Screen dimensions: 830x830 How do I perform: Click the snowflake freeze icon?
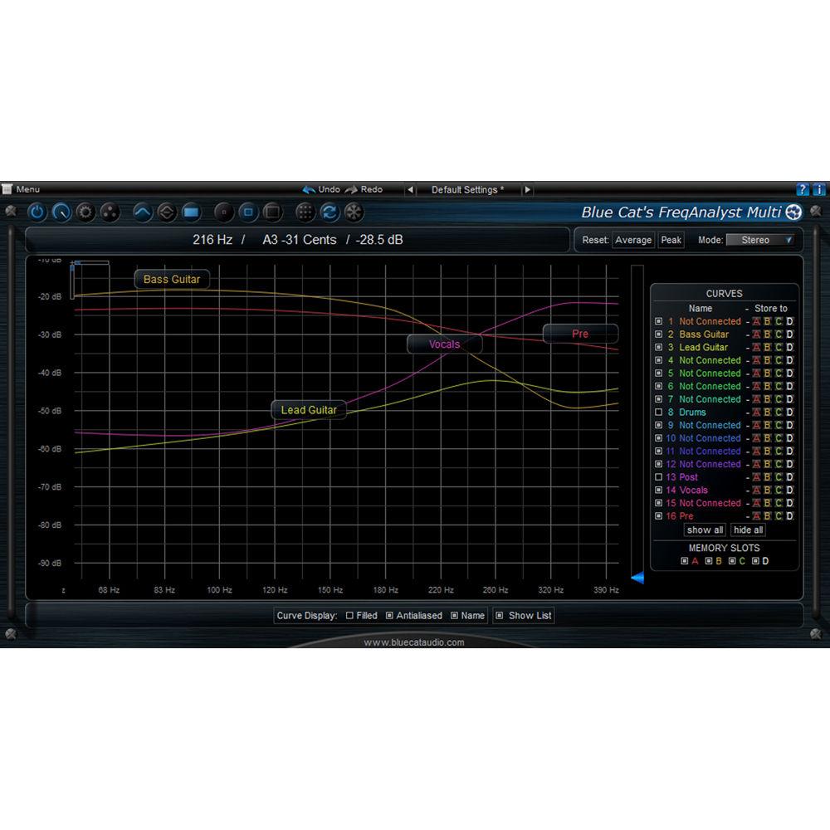353,212
